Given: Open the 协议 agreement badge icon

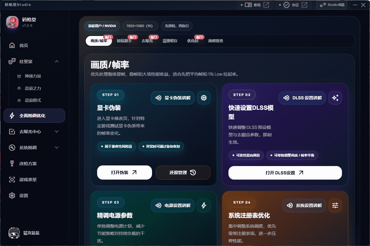Looking at the screenshot, I should pyautogui.click(x=287, y=5).
